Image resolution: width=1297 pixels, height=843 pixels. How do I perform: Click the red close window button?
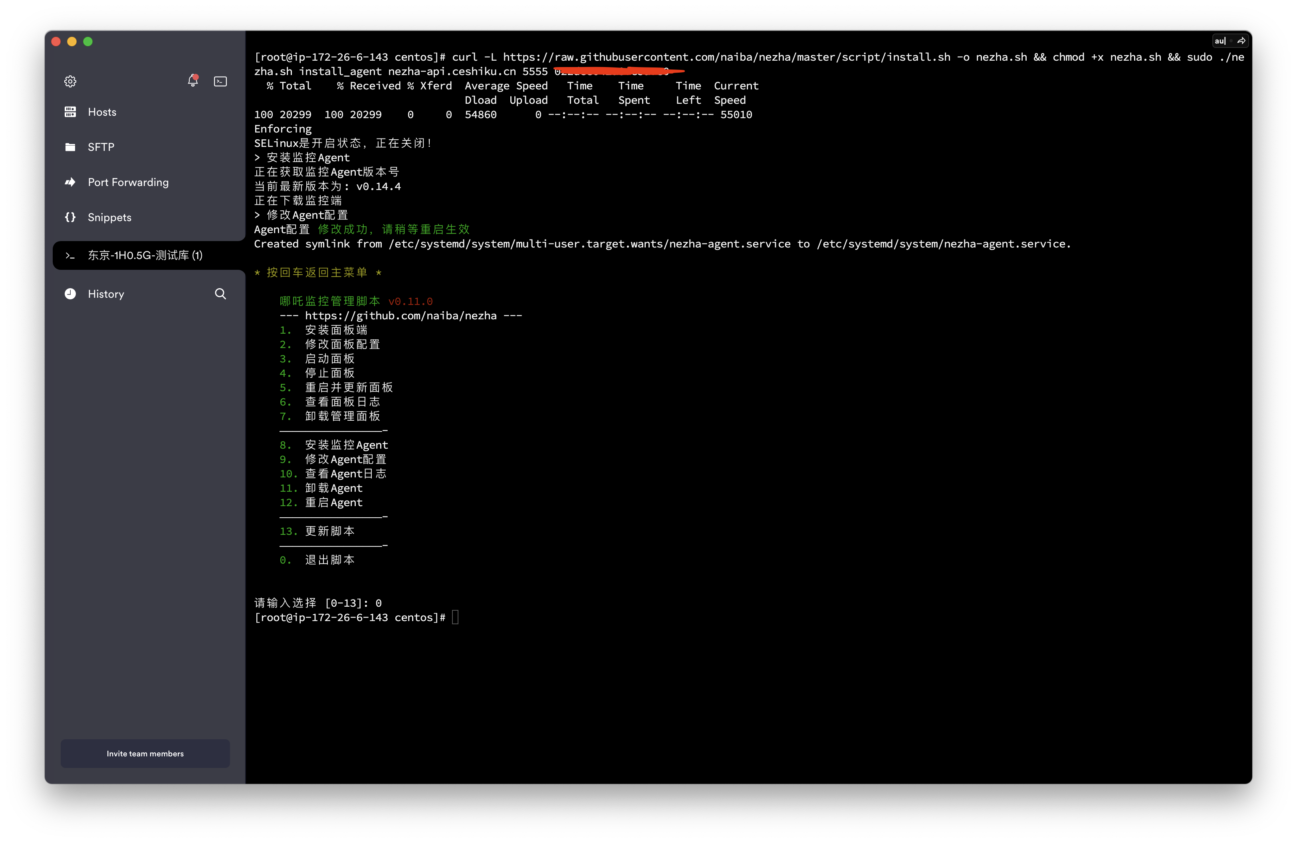tap(56, 42)
